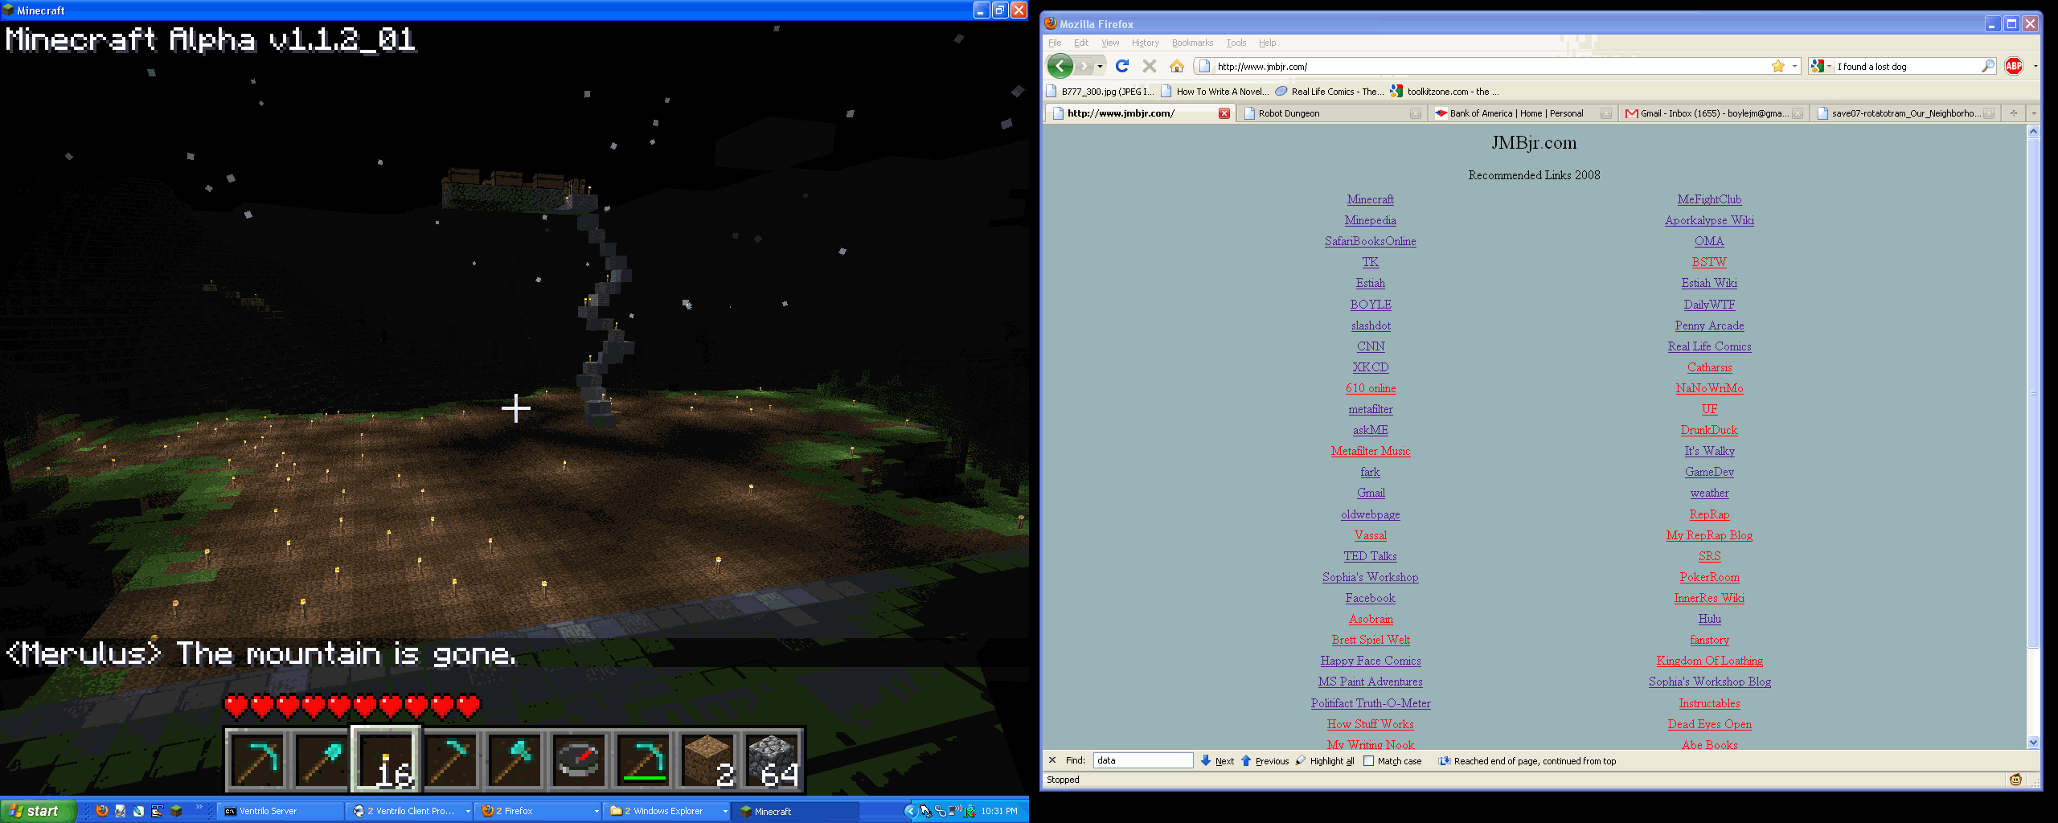
Task: Expand the Quick Launch overflow chevron
Action: [x=199, y=807]
